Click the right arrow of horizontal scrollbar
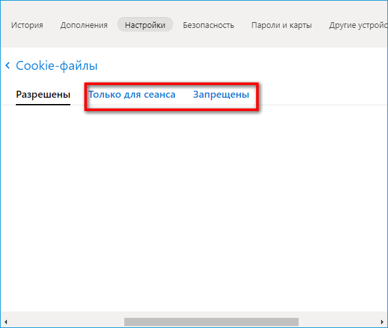 (x=382, y=322)
